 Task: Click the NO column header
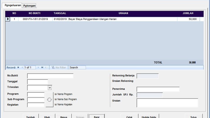(14, 13)
